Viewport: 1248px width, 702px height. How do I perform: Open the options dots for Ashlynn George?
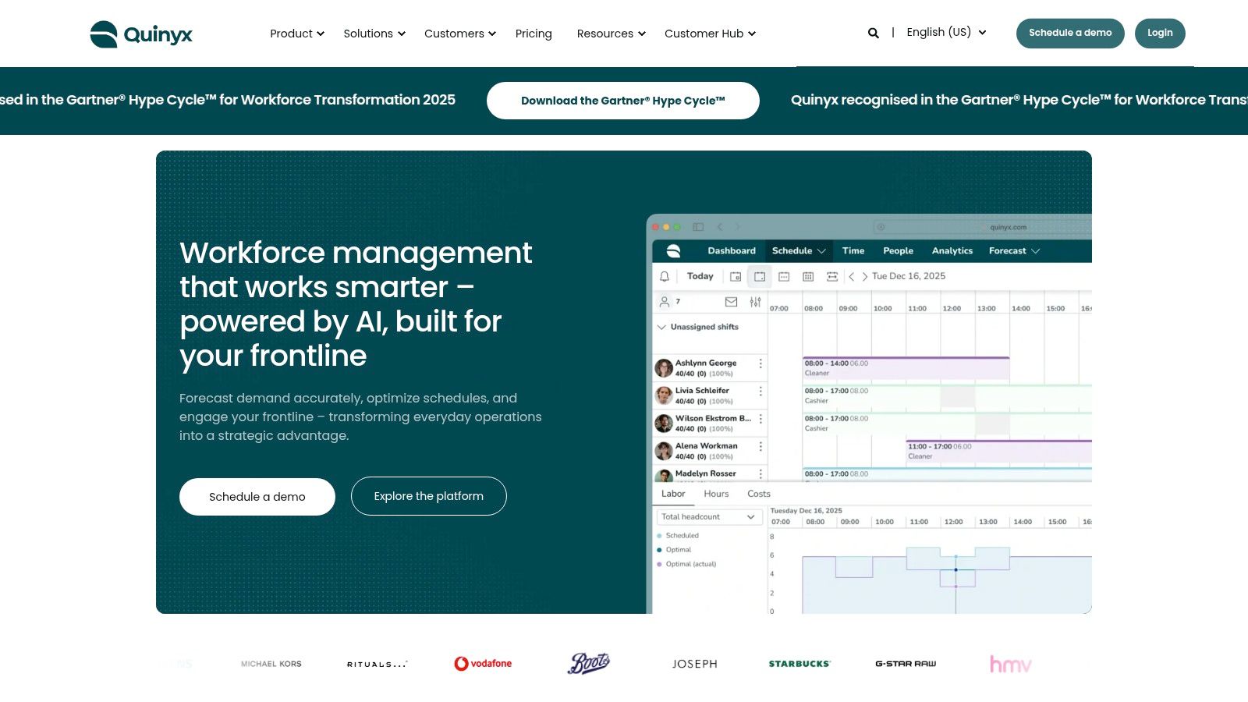pos(760,363)
